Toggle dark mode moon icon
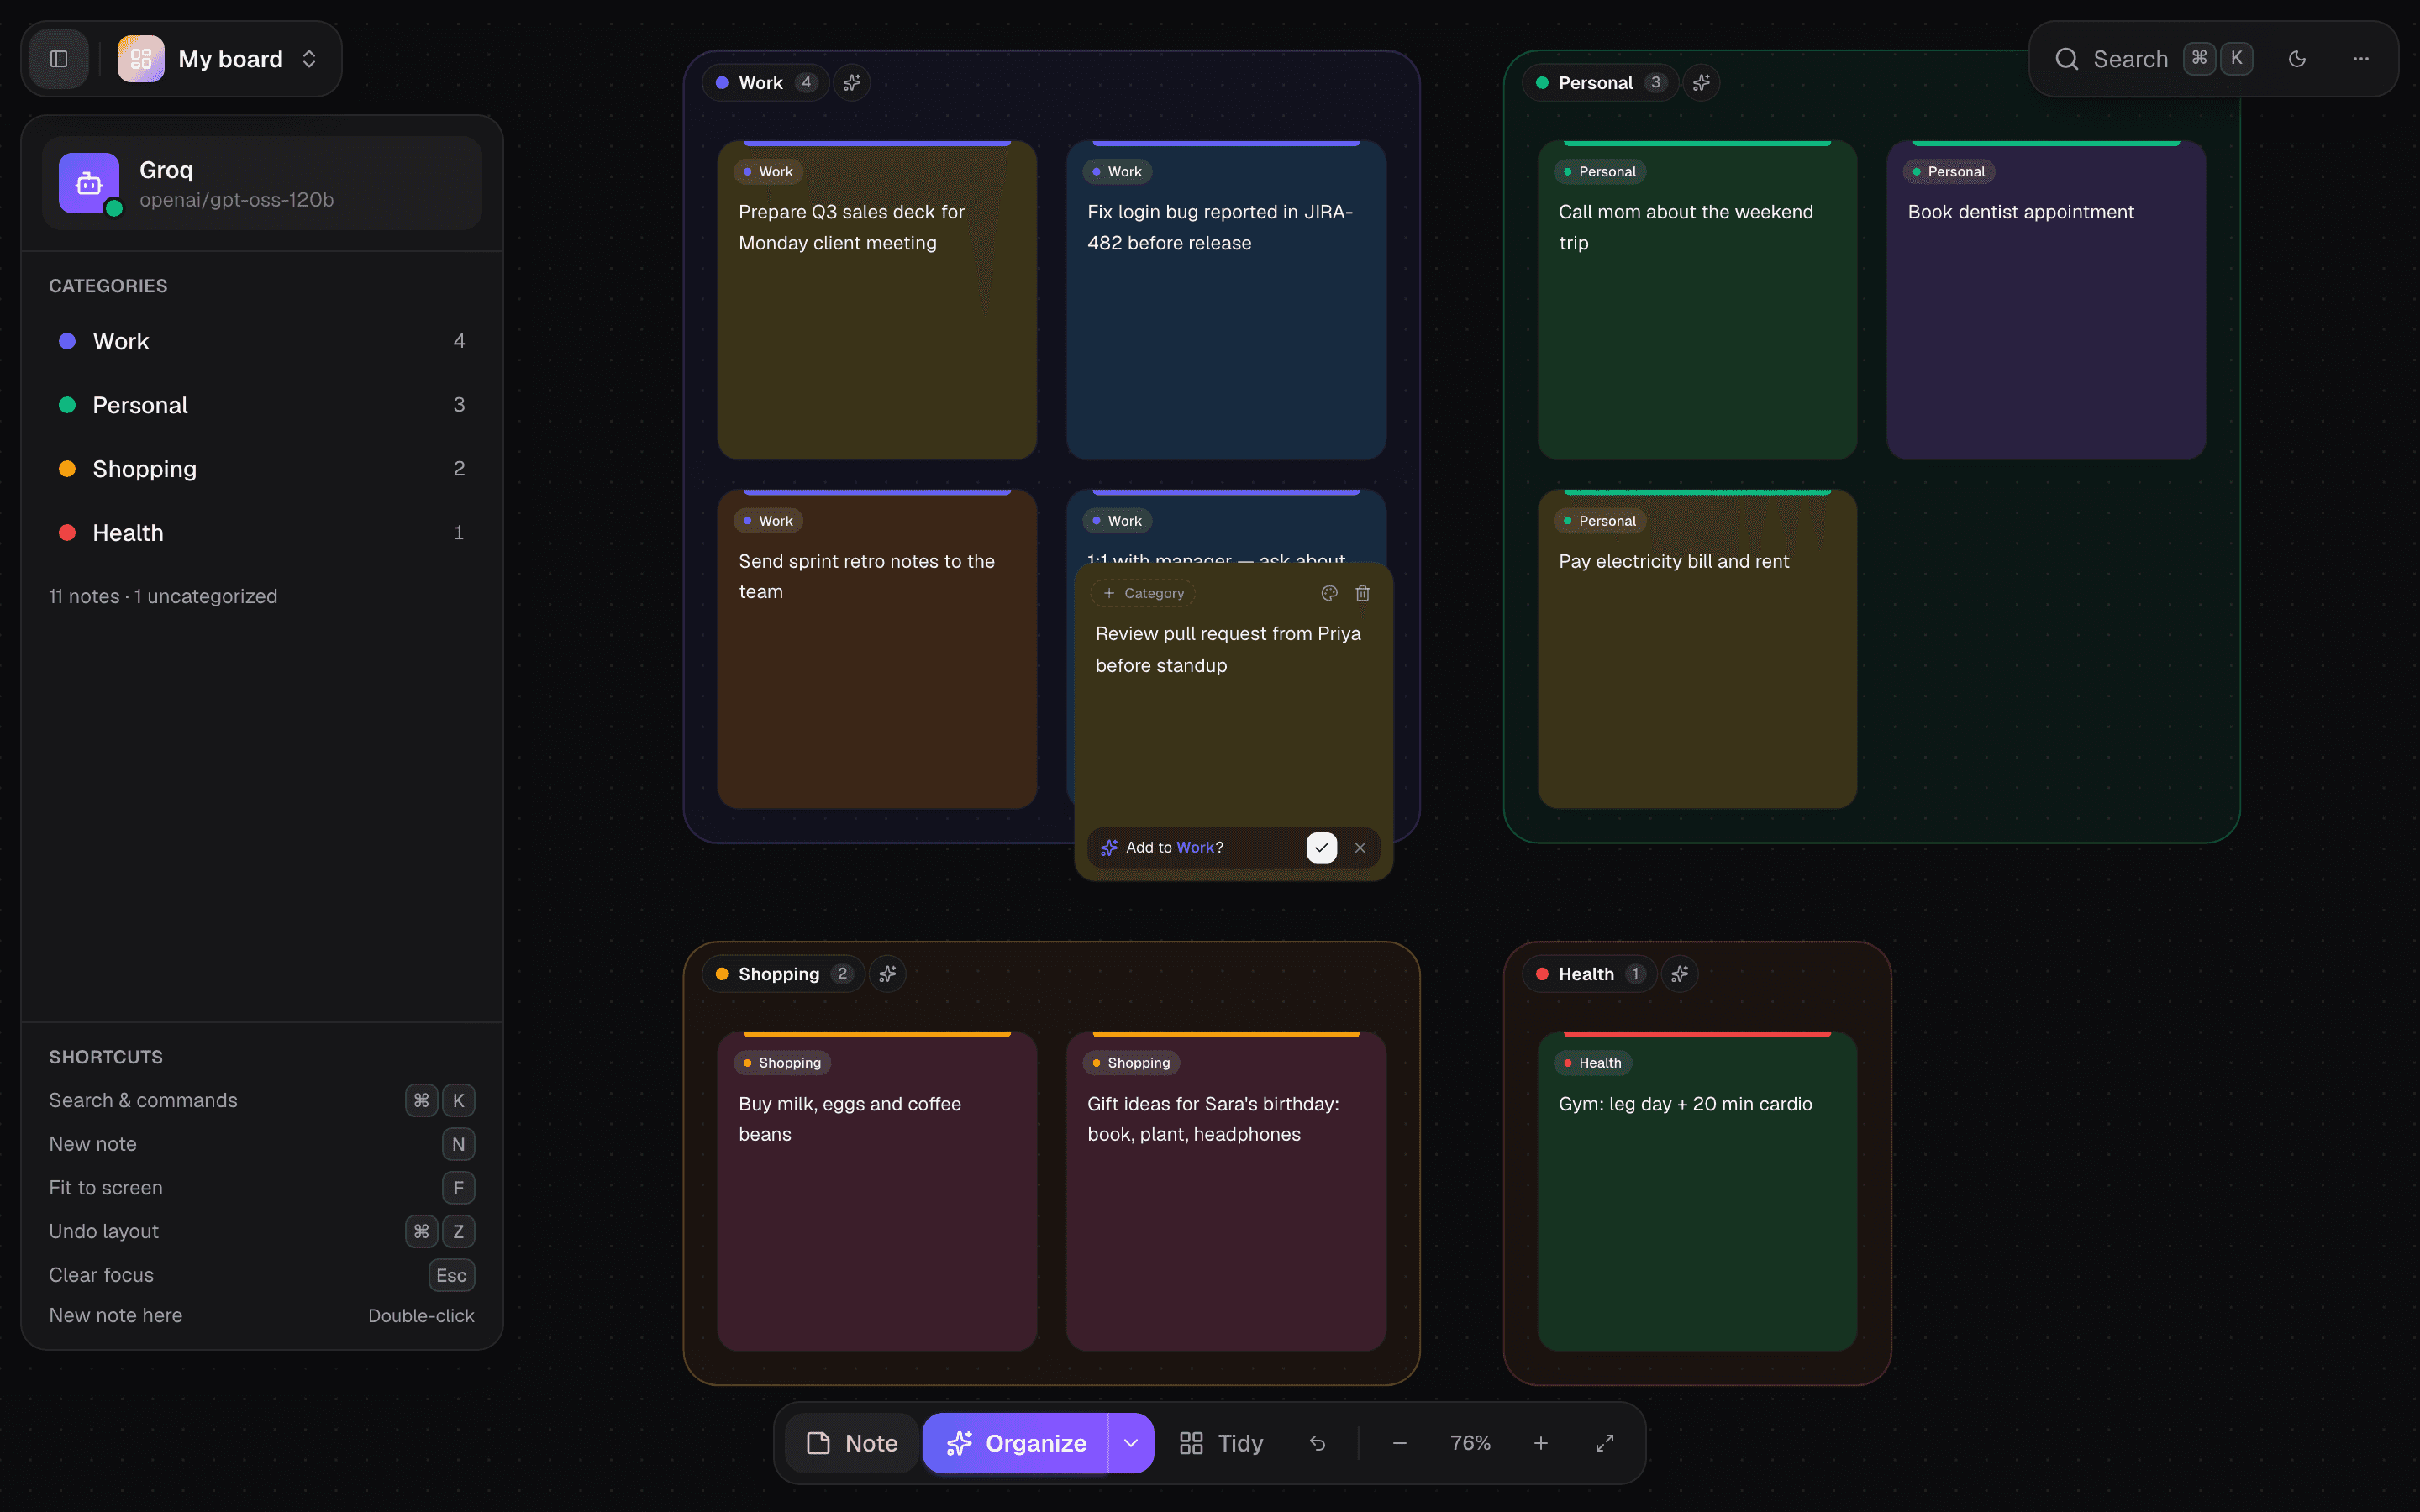 2297,59
